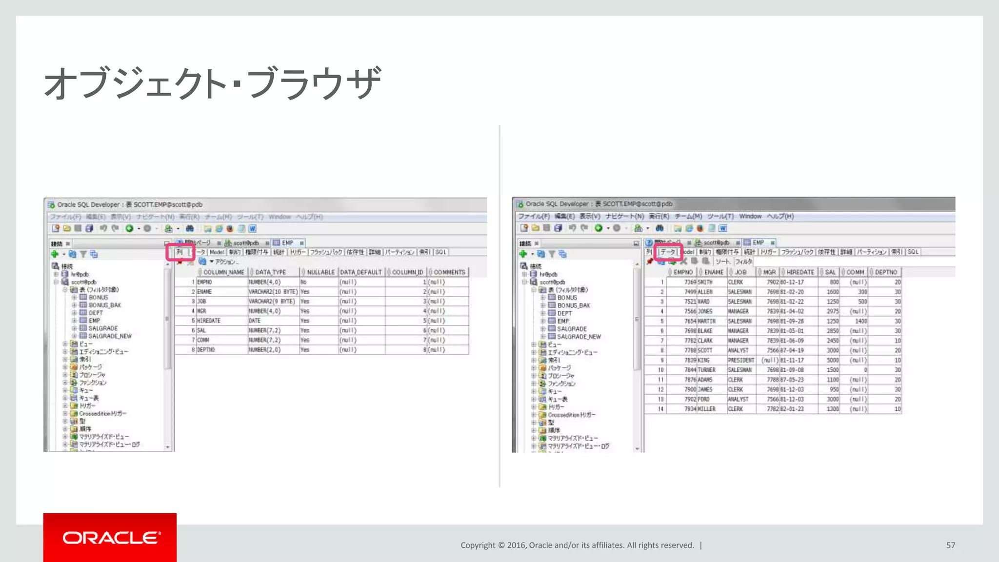
Task: Click Undo icon in left window toolbar
Action: click(x=103, y=228)
